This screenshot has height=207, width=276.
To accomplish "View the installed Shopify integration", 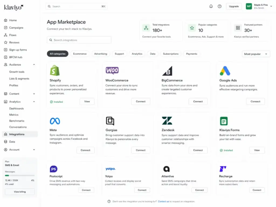I will point(87,102).
